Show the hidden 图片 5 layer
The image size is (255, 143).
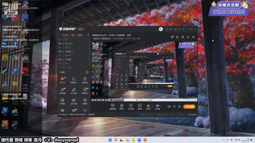coord(60,39)
